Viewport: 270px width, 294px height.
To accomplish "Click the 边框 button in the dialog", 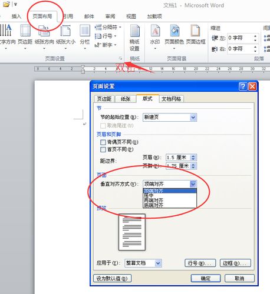I will (x=235, y=263).
